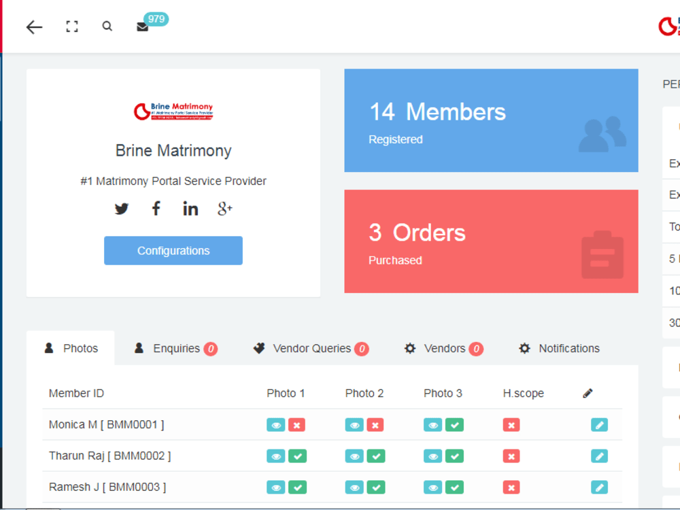
Task: Click the Facebook icon on the profile card
Action: [x=156, y=209]
